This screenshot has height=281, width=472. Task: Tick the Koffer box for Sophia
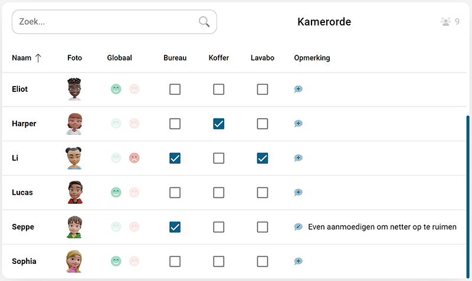(219, 261)
